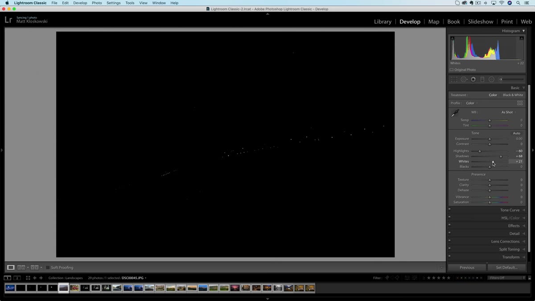Filter by rejected flag icon
The height and width of the screenshot is (301, 535).
pyautogui.click(x=397, y=278)
